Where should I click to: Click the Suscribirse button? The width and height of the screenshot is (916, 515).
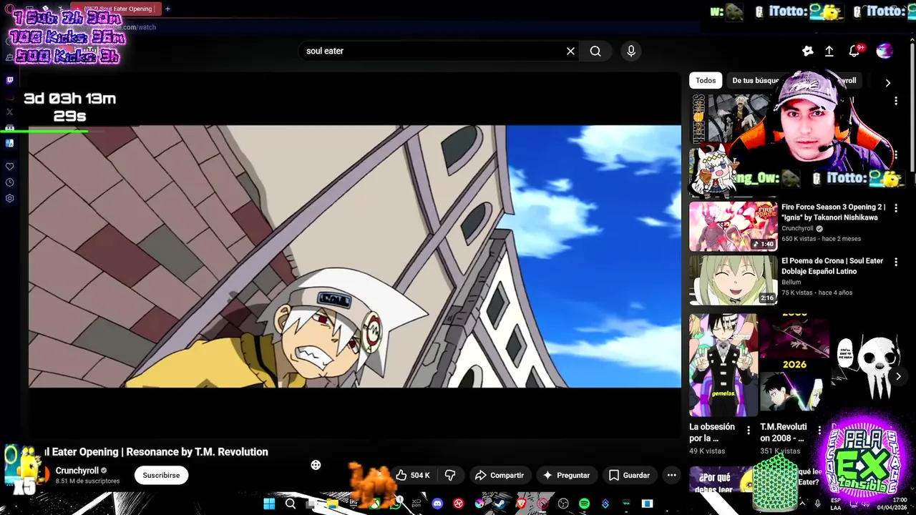161,475
